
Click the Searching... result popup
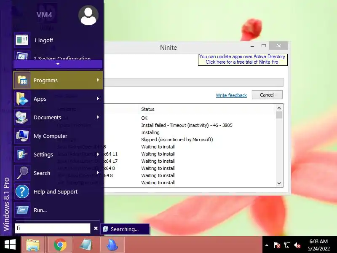125,229
